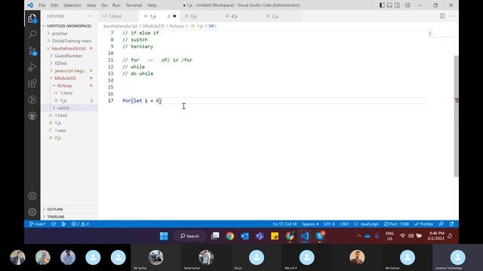The width and height of the screenshot is (483, 271).
Task: Click the errors and warnings counter
Action: 80,224
